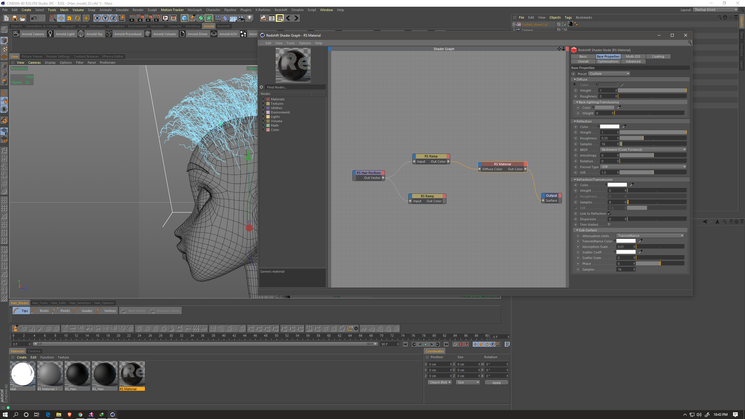This screenshot has width=745, height=419.
Task: Toggle Reflection Roughness animation radio dot
Action: click(576, 138)
